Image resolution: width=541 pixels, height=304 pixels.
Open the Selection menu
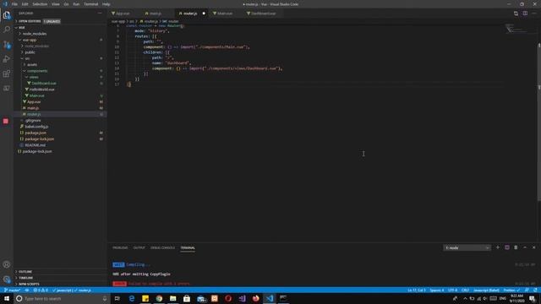(x=40, y=4)
